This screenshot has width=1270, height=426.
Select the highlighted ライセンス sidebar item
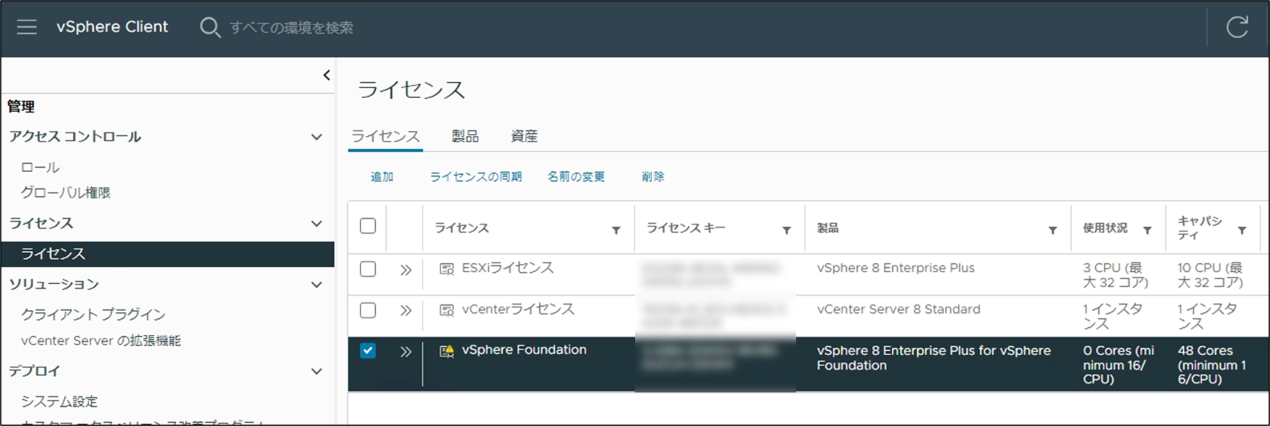167,254
